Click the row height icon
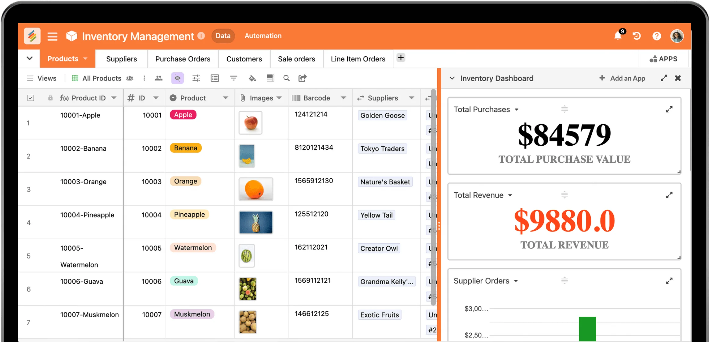The height and width of the screenshot is (342, 709). pos(270,78)
